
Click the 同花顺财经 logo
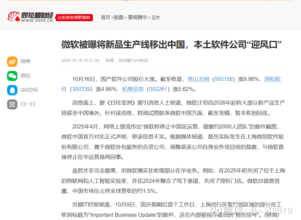click(30, 17)
